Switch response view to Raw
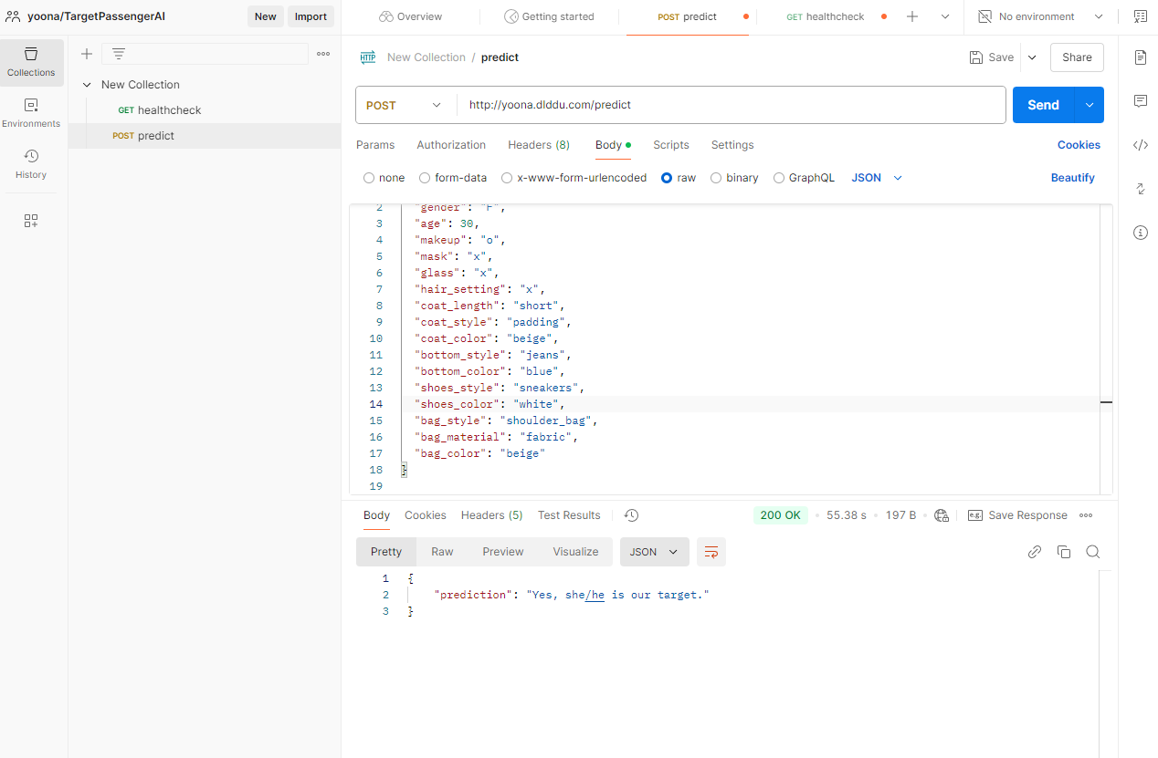The width and height of the screenshot is (1158, 758). (x=442, y=552)
